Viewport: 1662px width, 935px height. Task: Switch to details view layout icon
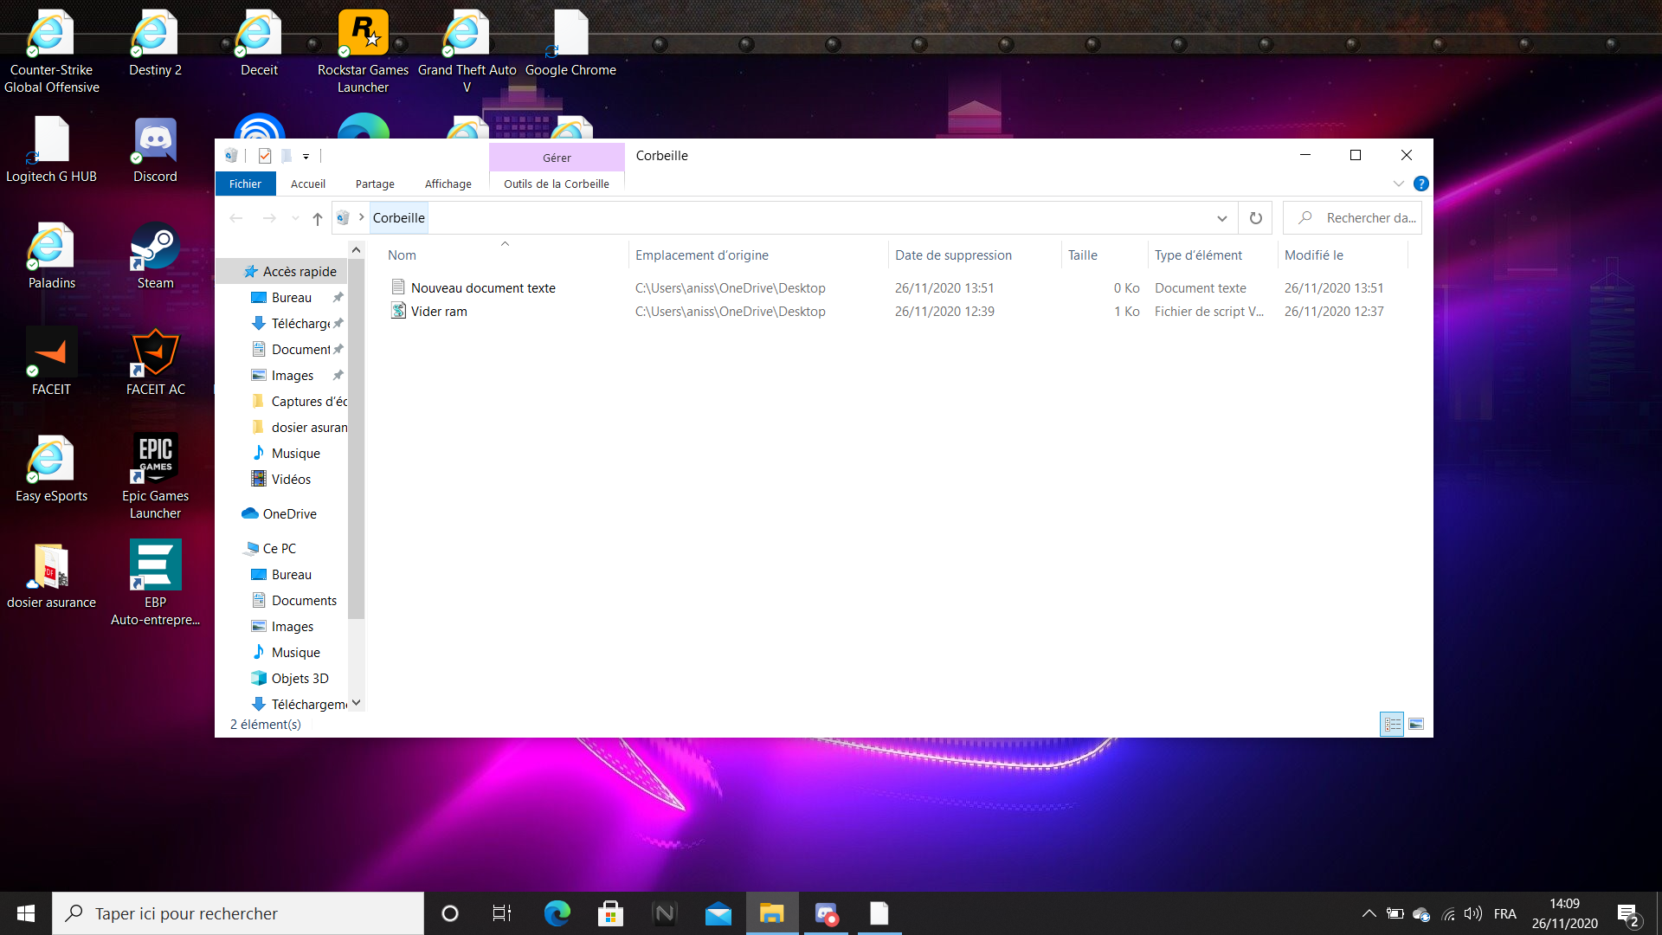1392,724
